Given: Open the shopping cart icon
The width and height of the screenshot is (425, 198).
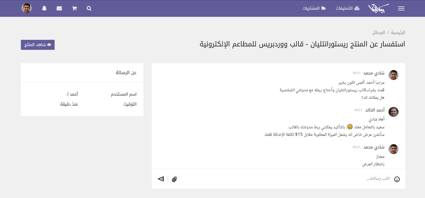Looking at the screenshot, I should click(74, 9).
